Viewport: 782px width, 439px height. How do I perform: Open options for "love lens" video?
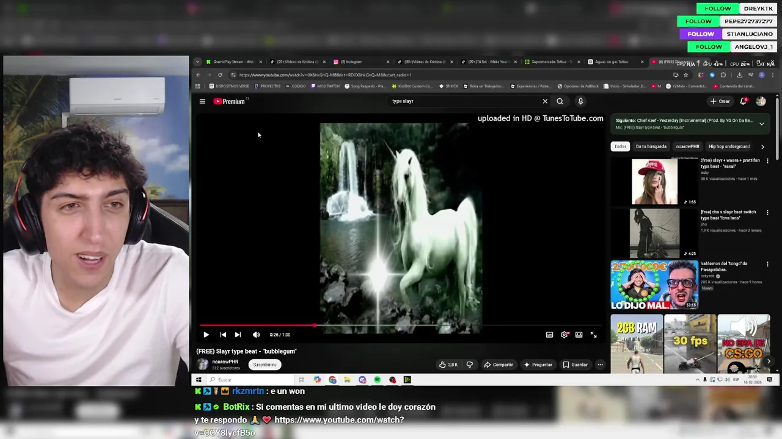(x=767, y=213)
